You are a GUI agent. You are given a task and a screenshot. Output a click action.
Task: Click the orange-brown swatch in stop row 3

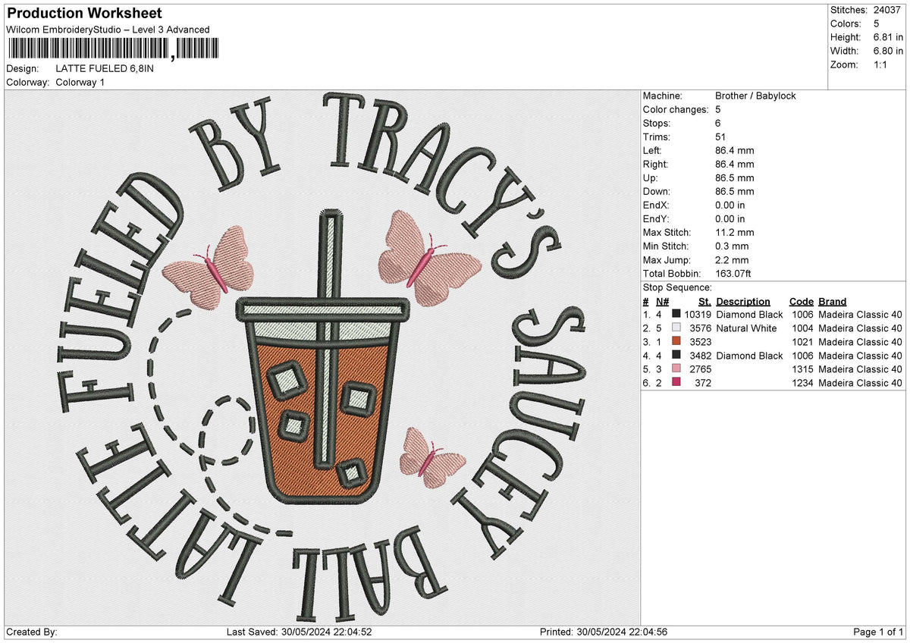coord(676,341)
